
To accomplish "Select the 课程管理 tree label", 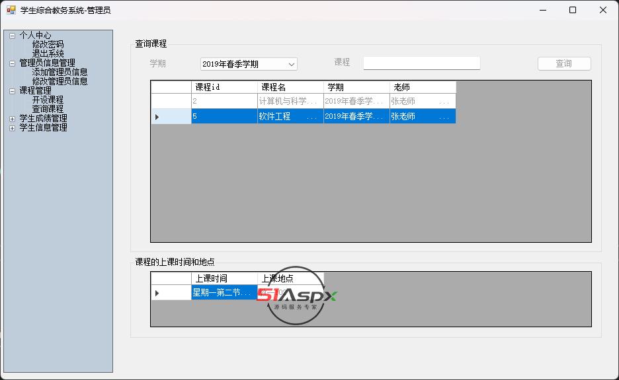I will point(35,90).
